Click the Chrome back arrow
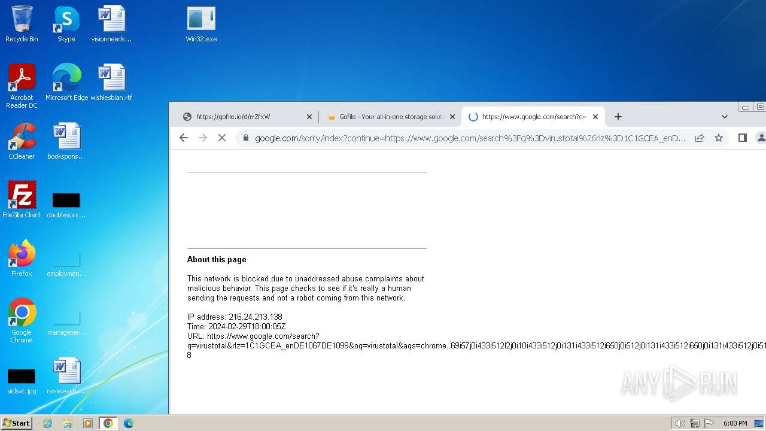 [184, 138]
